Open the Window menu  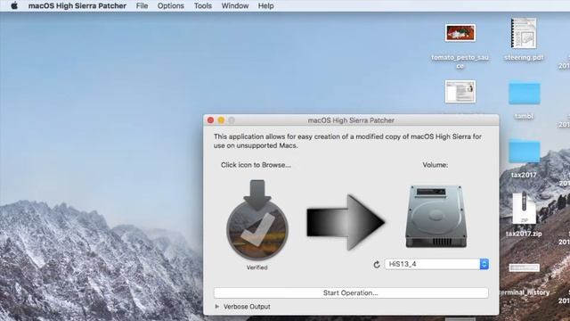(235, 6)
